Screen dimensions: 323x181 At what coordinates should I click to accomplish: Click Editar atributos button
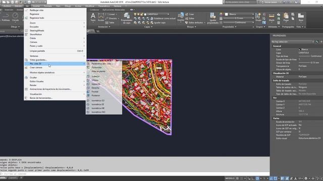click(x=195, y=23)
